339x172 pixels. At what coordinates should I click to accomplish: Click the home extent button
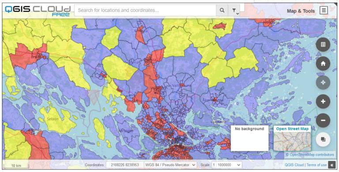(x=323, y=64)
